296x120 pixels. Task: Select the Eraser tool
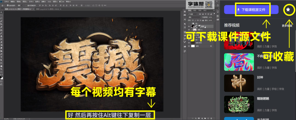(x=2, y=42)
